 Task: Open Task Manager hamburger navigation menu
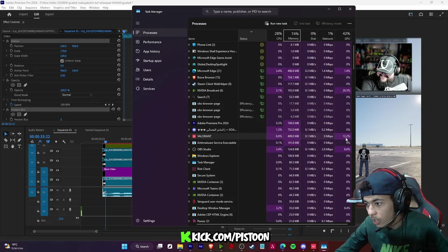(x=138, y=23)
